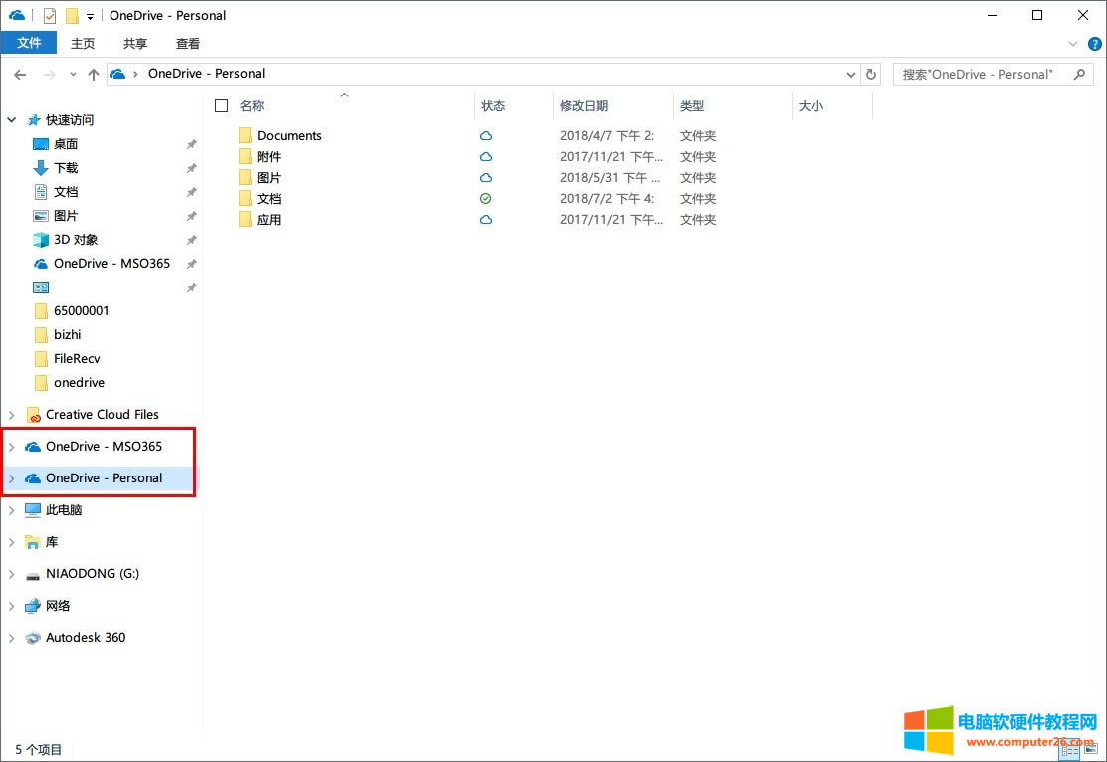Toggle the pin beside 桌面 in Quick Access
The height and width of the screenshot is (762, 1107).
tap(191, 143)
